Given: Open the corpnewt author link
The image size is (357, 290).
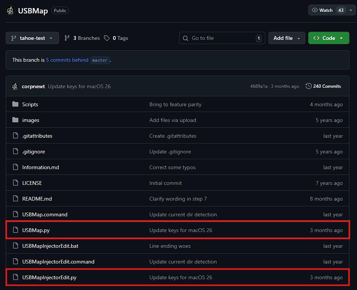Looking at the screenshot, I should point(33,86).
